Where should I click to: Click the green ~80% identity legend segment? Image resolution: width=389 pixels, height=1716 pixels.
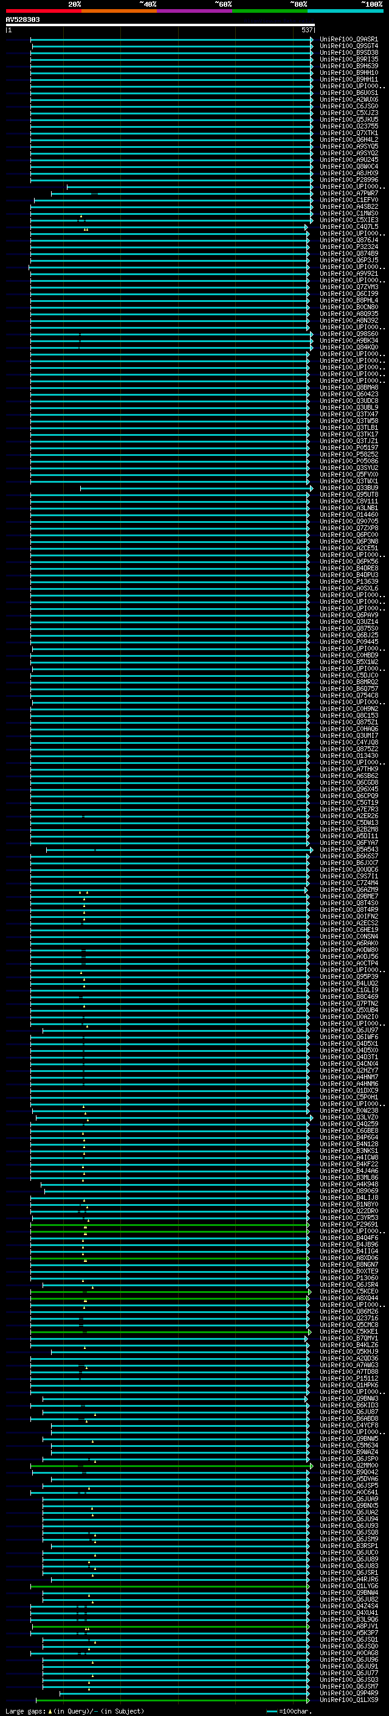click(x=270, y=11)
